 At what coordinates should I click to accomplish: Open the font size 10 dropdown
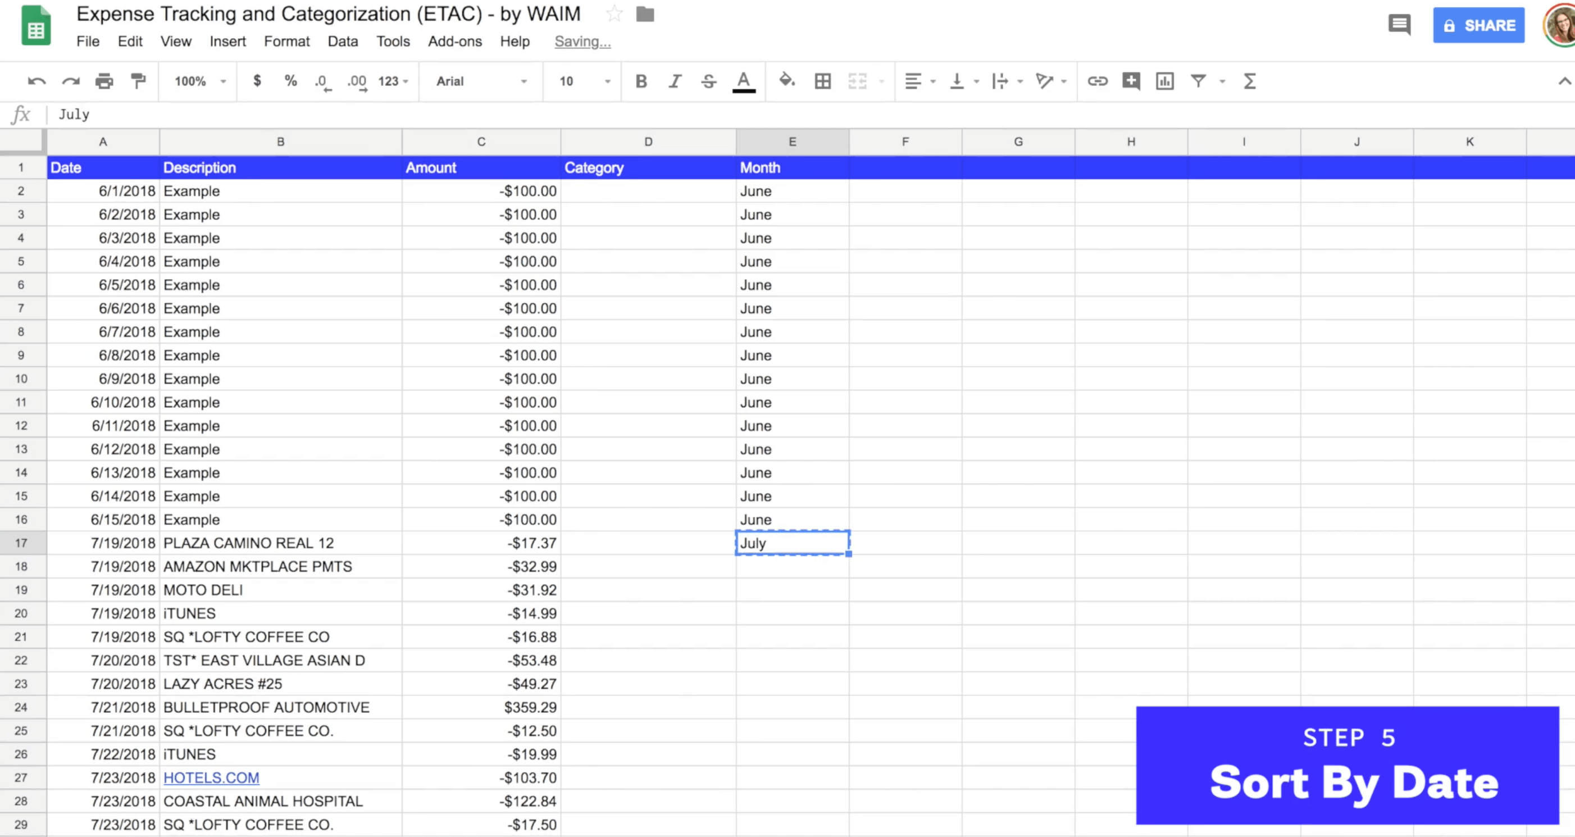click(x=584, y=81)
